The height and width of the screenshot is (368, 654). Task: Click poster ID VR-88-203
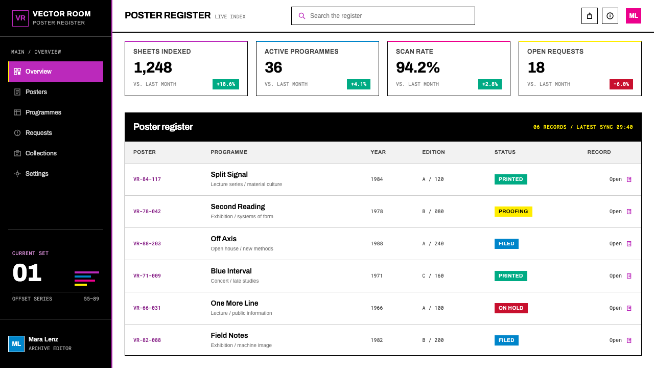coord(147,244)
